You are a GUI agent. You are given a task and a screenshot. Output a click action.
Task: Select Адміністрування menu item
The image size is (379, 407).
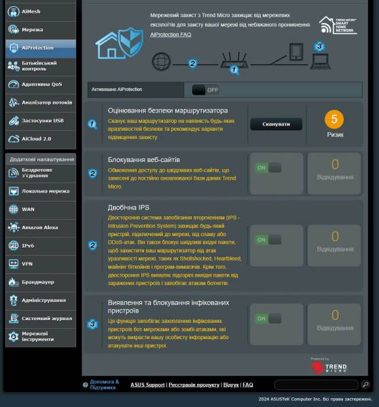coord(41,301)
